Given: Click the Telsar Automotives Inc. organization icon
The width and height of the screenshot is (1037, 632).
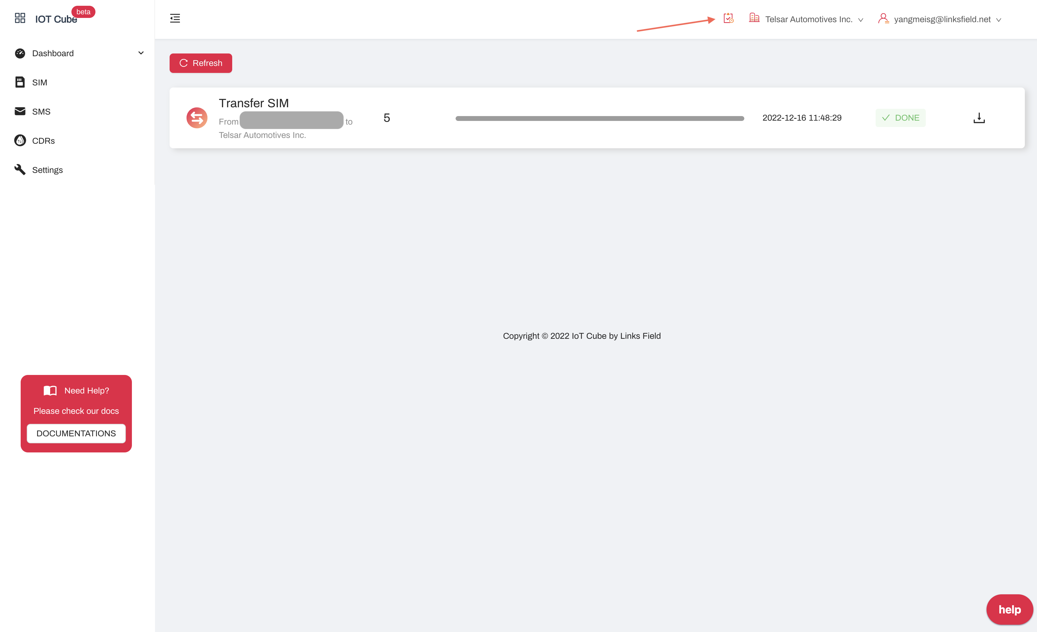Looking at the screenshot, I should (x=754, y=19).
